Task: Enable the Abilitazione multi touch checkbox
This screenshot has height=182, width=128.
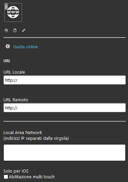Action: pyautogui.click(x=6, y=177)
